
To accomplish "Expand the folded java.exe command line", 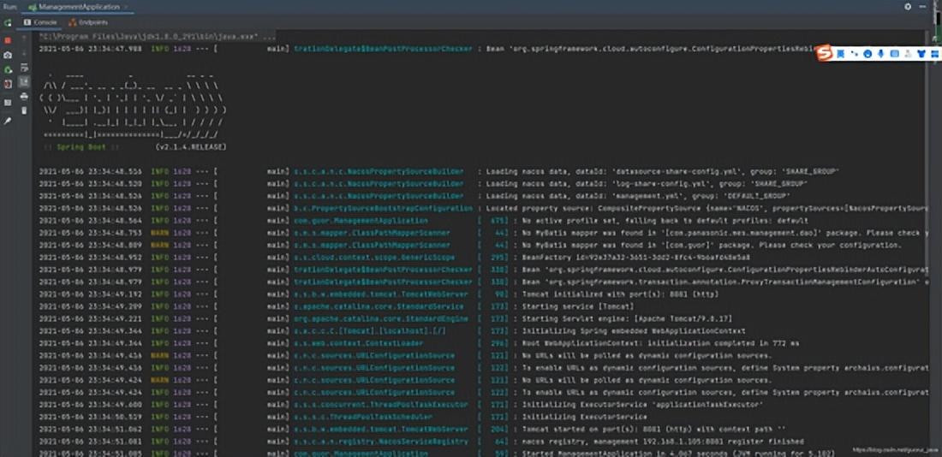I will point(269,38).
